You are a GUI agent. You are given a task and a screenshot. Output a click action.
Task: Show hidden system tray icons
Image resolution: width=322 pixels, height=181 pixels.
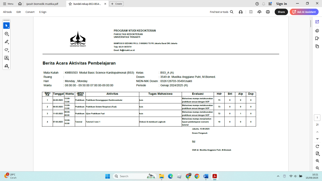[x=278, y=176]
